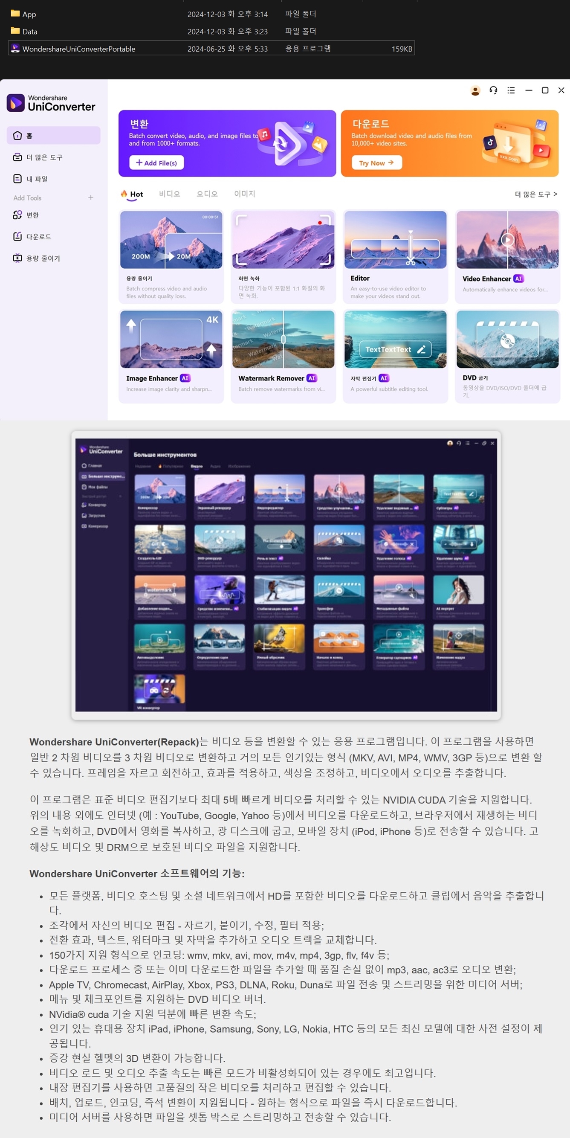Screen dimensions: 570x1138
Task: Select the Data folder row
Action: [x=211, y=32]
